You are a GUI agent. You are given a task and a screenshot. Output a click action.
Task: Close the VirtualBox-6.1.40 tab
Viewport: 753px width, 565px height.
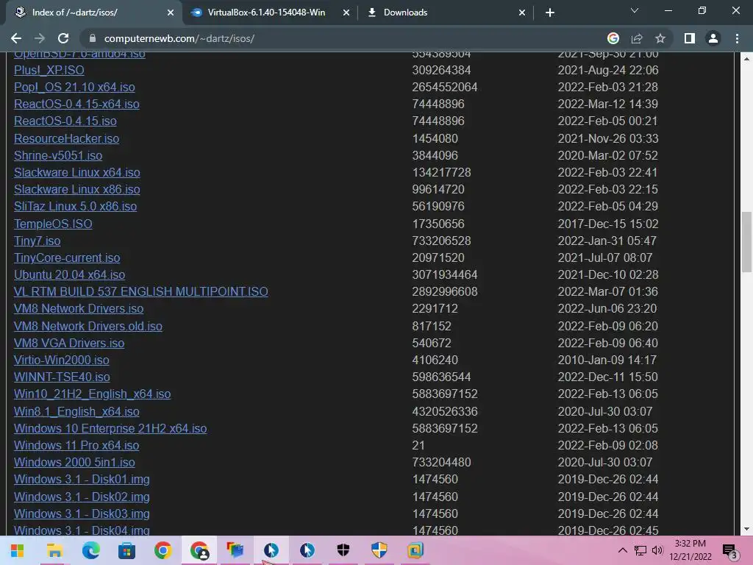pos(346,13)
